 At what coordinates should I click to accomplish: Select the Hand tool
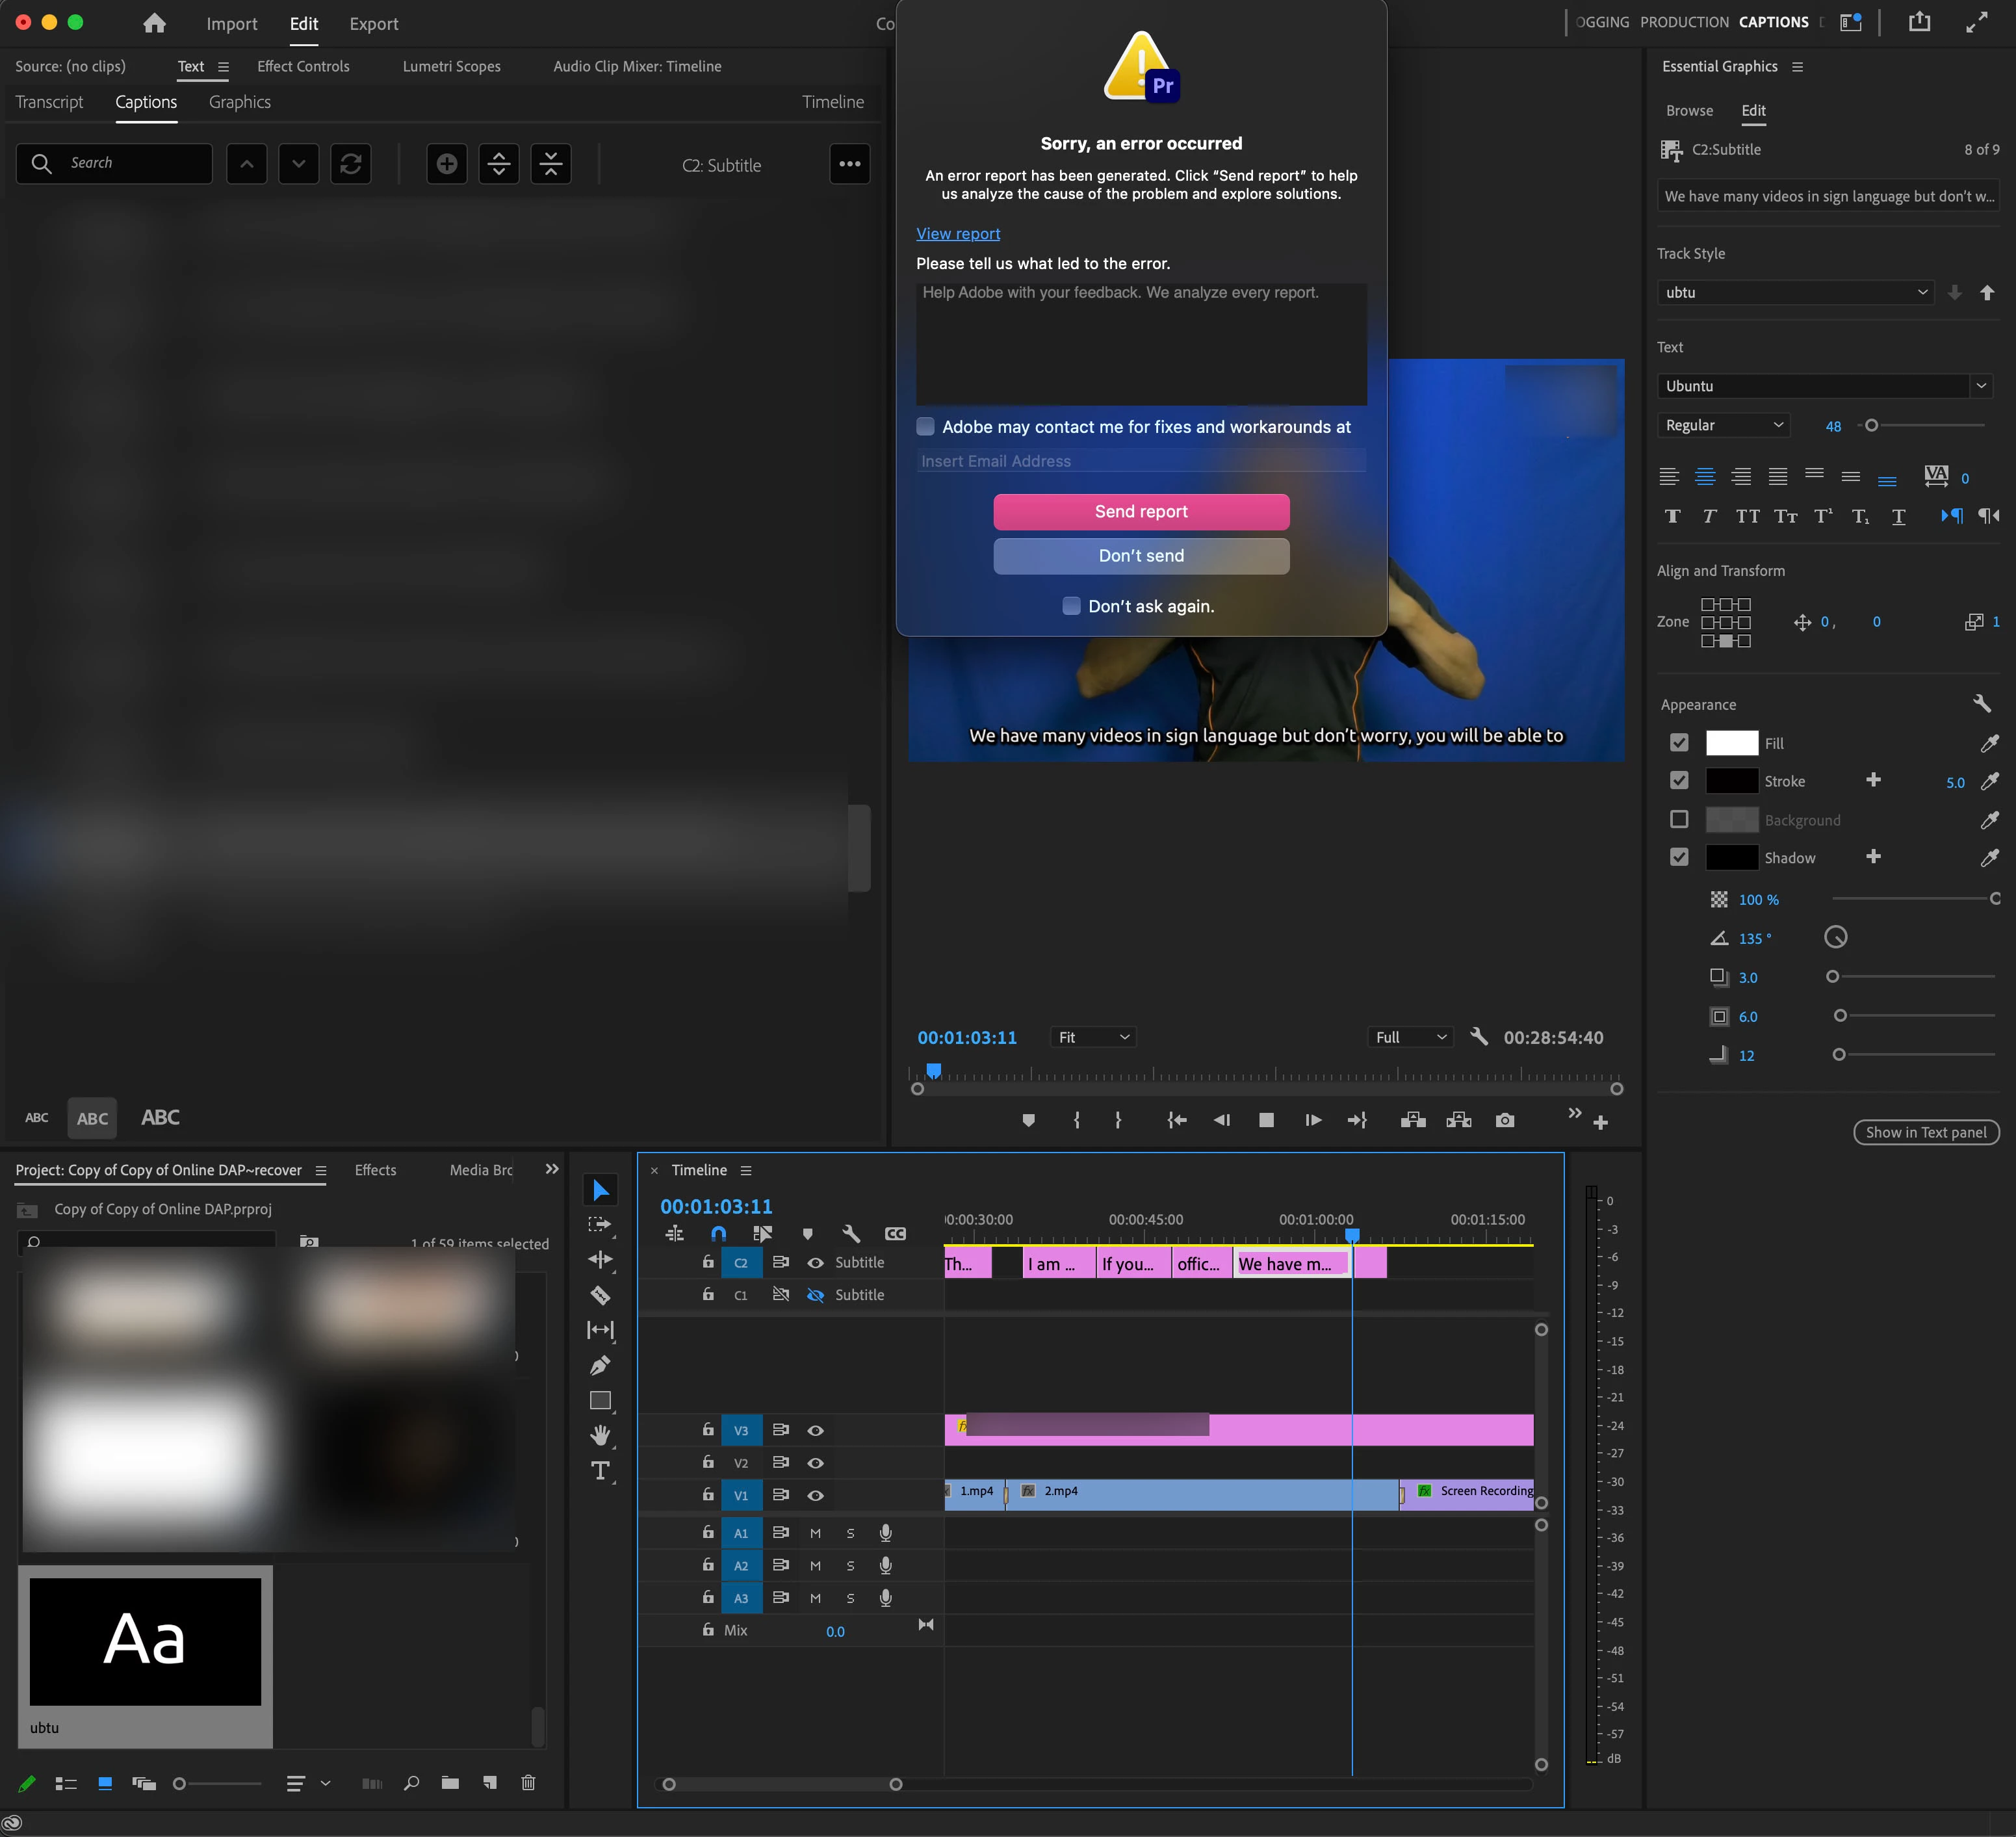click(600, 1435)
